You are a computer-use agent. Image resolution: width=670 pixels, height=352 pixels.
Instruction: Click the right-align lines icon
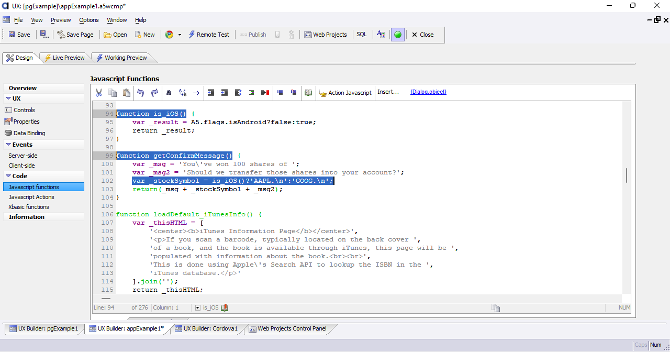pyautogui.click(x=252, y=92)
